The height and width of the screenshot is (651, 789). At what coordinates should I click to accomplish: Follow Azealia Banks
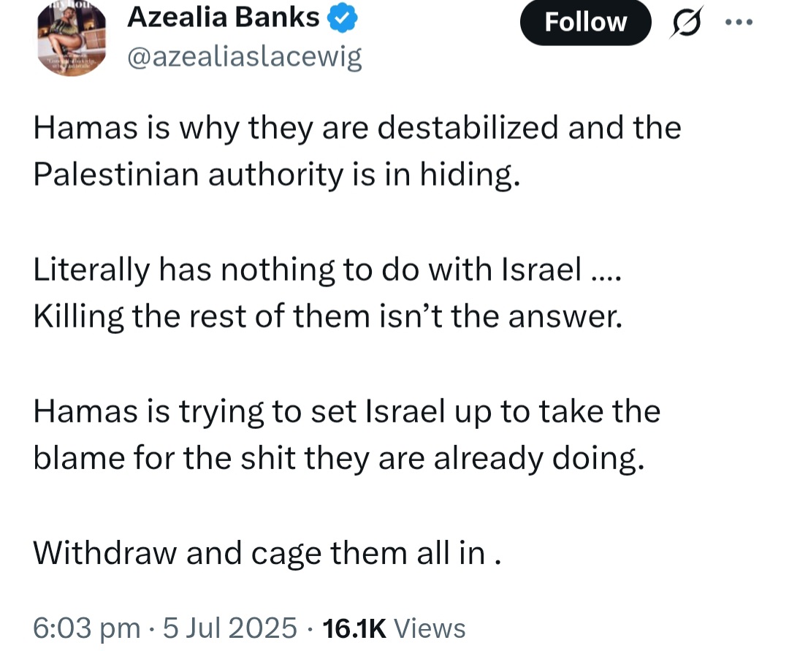point(585,22)
